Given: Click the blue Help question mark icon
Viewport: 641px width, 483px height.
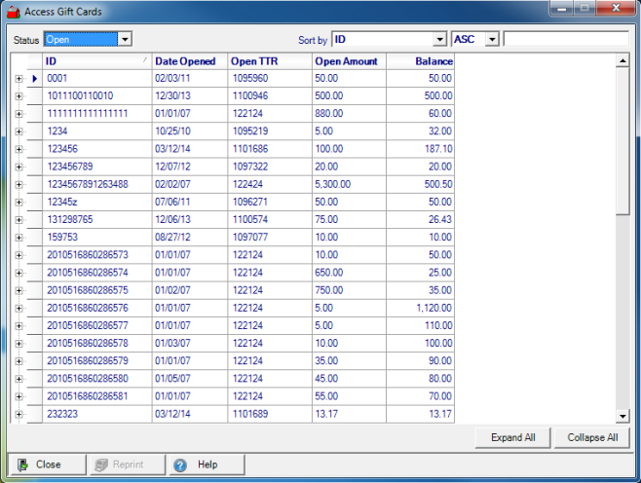Looking at the screenshot, I should coord(180,464).
